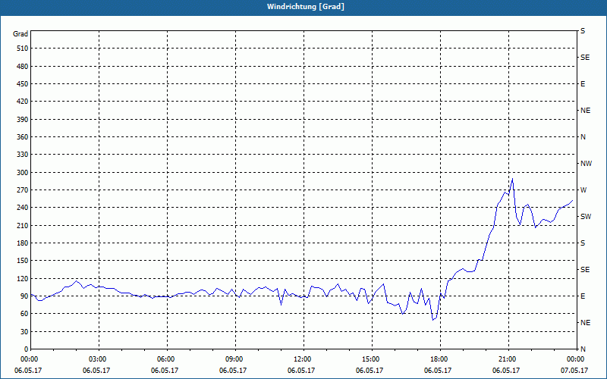Pick the 240 degree axis label
The height and width of the screenshot is (379, 607).
pyautogui.click(x=23, y=208)
